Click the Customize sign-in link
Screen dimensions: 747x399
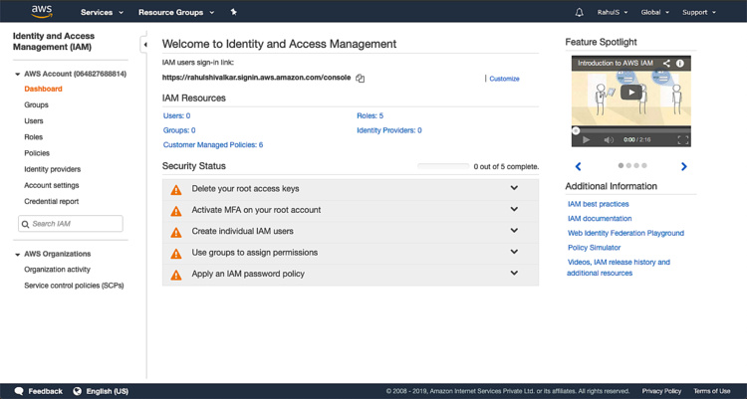[x=504, y=79]
